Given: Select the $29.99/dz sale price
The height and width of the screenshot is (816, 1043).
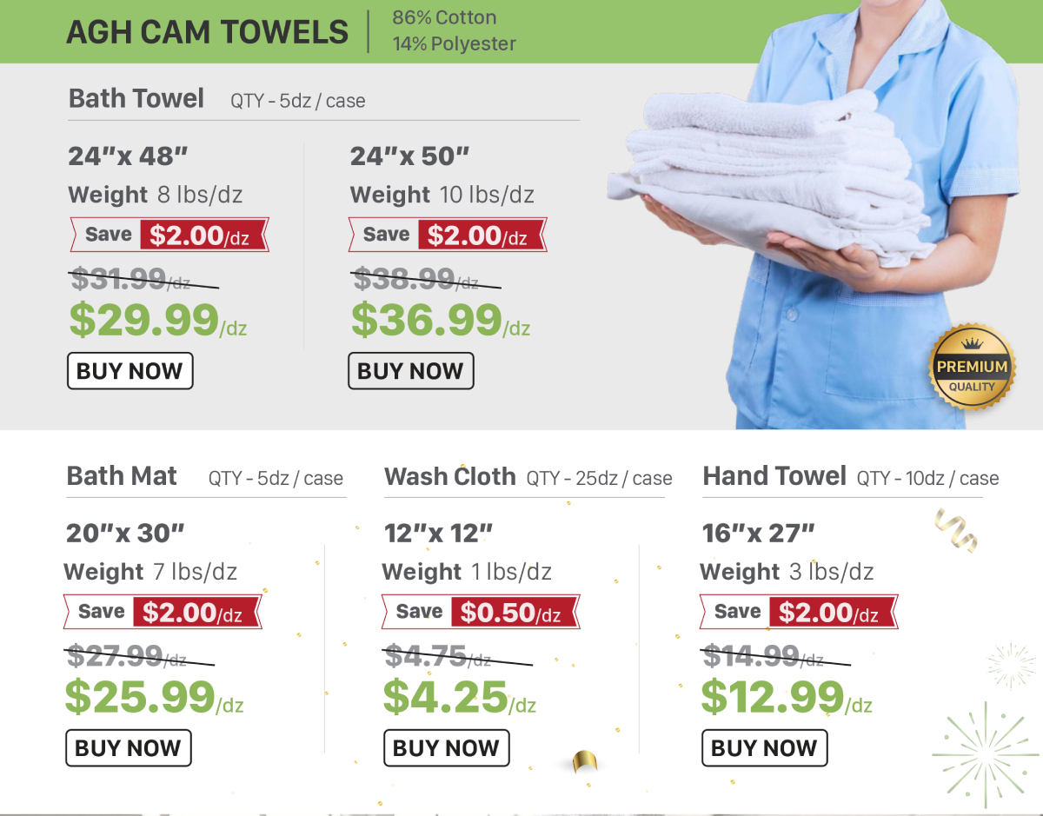Looking at the screenshot, I should [157, 321].
